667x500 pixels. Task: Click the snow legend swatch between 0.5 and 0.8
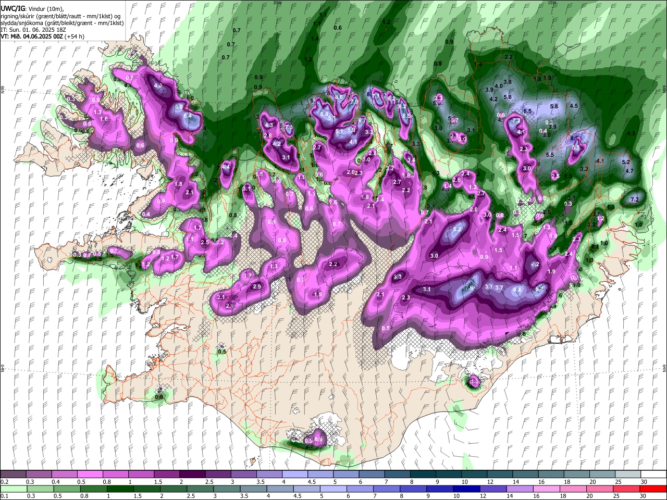coord(90,474)
